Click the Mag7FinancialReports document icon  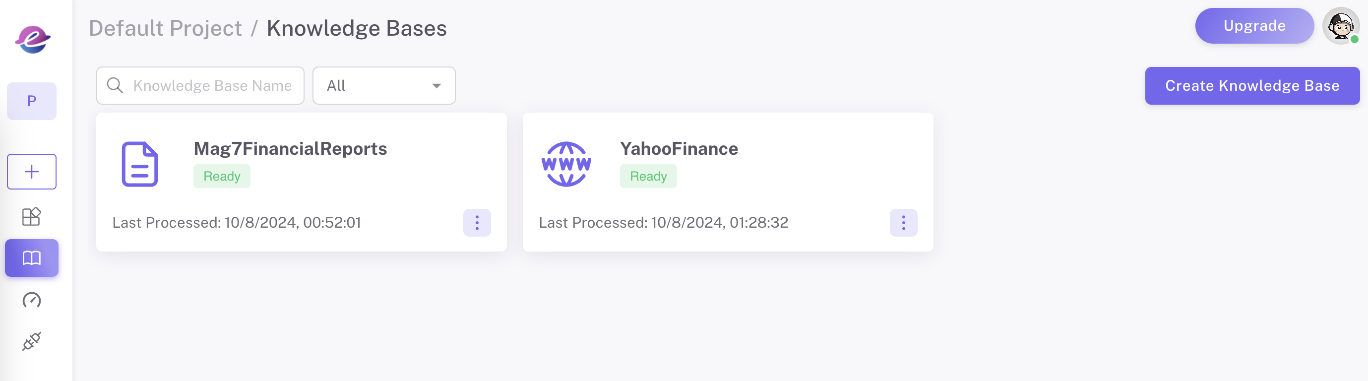[x=140, y=164]
